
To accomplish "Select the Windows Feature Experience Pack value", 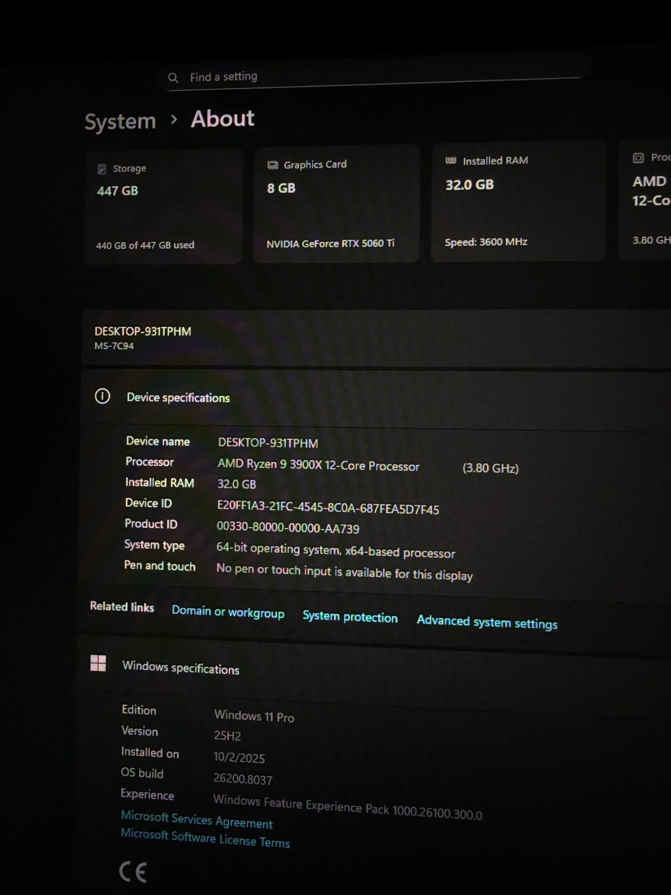I will point(347,807).
